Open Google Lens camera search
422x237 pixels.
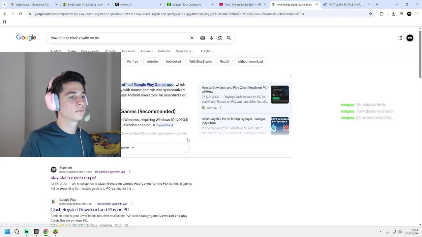(x=220, y=38)
